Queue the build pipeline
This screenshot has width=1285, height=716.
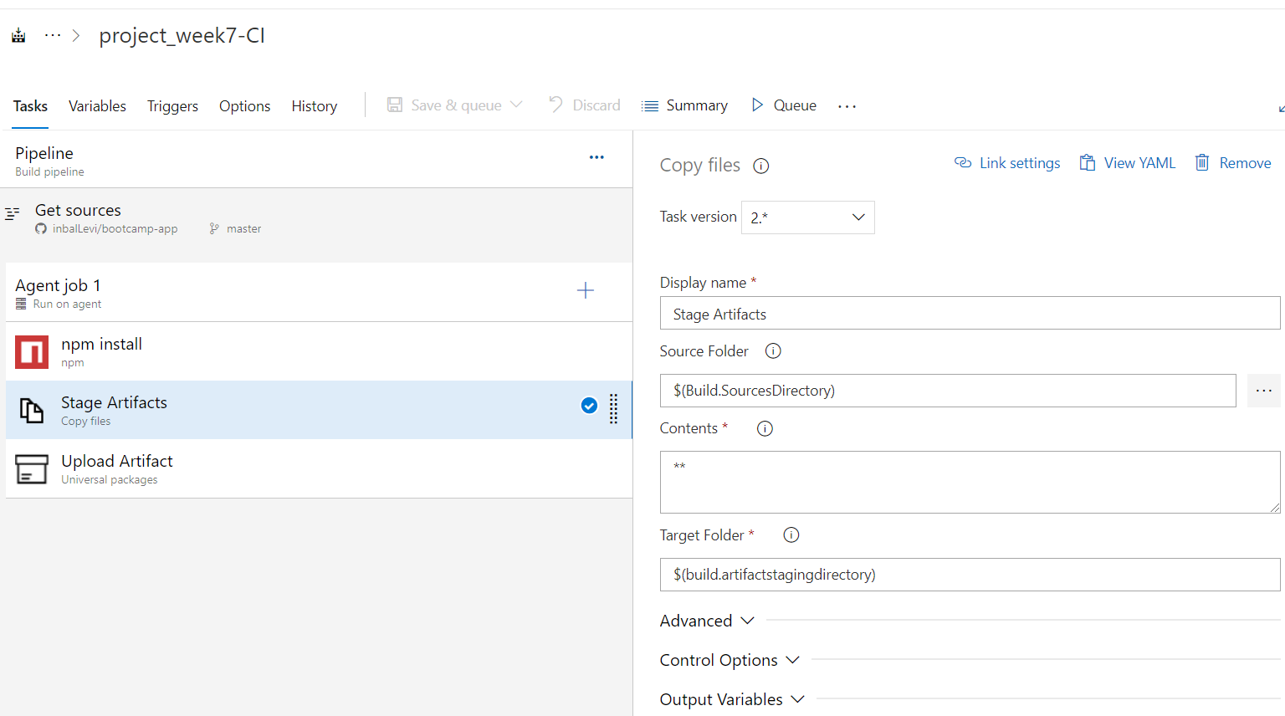pyautogui.click(x=783, y=105)
